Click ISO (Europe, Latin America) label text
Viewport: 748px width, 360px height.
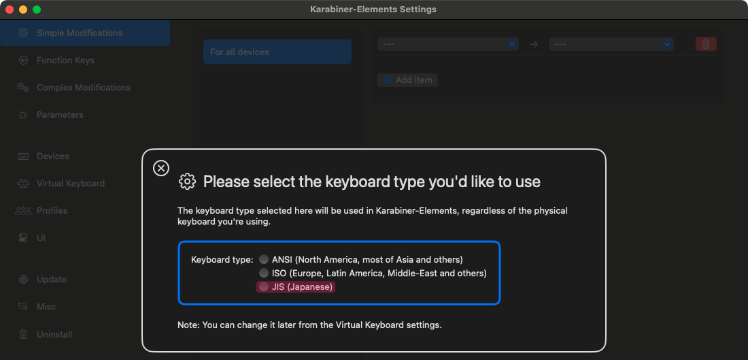(379, 273)
